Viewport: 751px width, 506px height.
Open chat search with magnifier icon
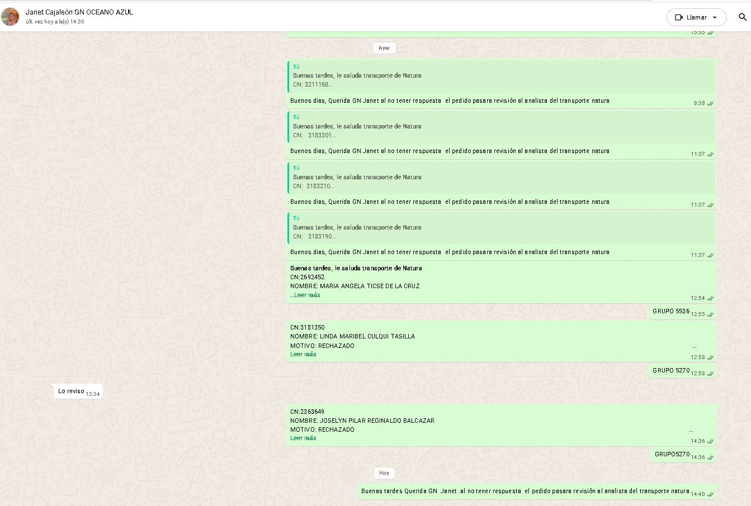pos(743,17)
